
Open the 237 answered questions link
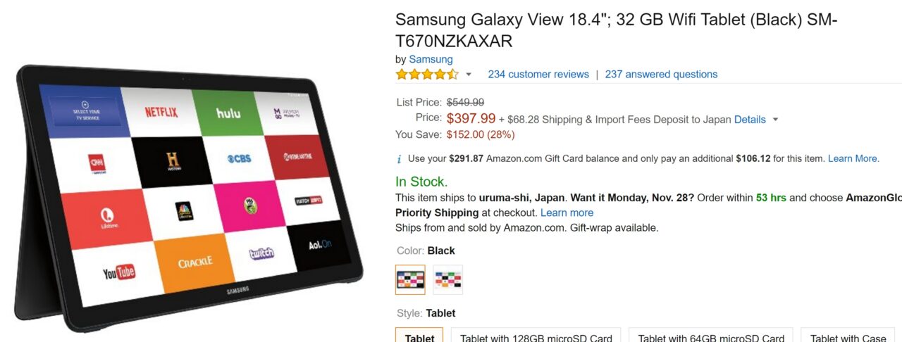coord(661,74)
